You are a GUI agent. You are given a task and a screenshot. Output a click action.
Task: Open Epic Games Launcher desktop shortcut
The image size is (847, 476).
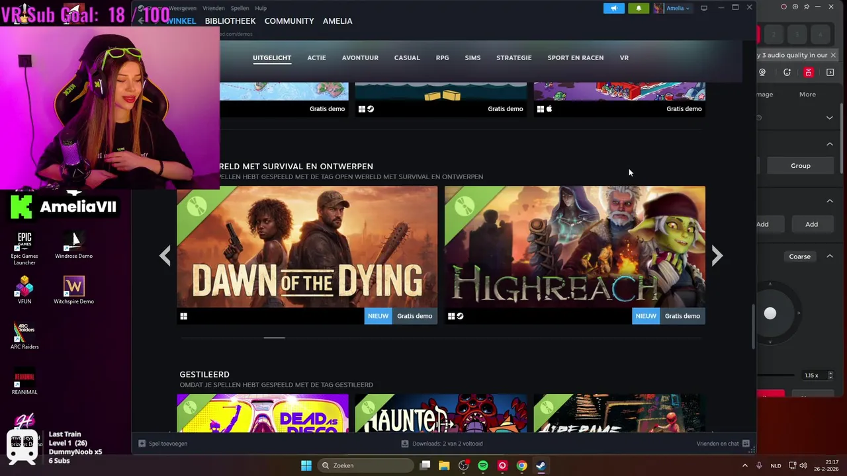[x=24, y=248]
